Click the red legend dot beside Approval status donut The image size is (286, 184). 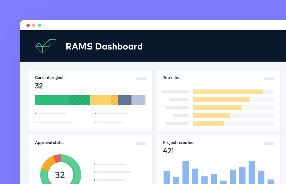[x=94, y=180]
